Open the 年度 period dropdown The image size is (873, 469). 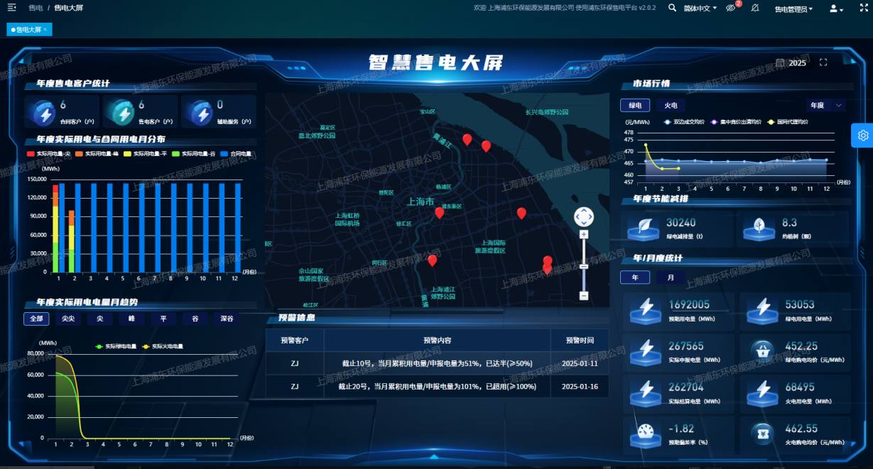(825, 105)
